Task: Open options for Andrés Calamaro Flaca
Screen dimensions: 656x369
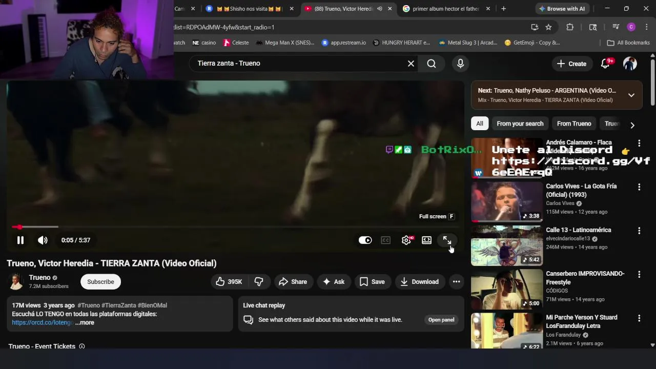Action: pos(639,143)
